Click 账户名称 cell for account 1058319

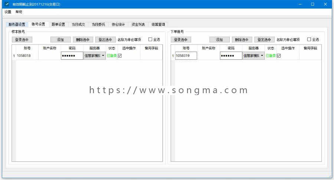(x=209, y=56)
